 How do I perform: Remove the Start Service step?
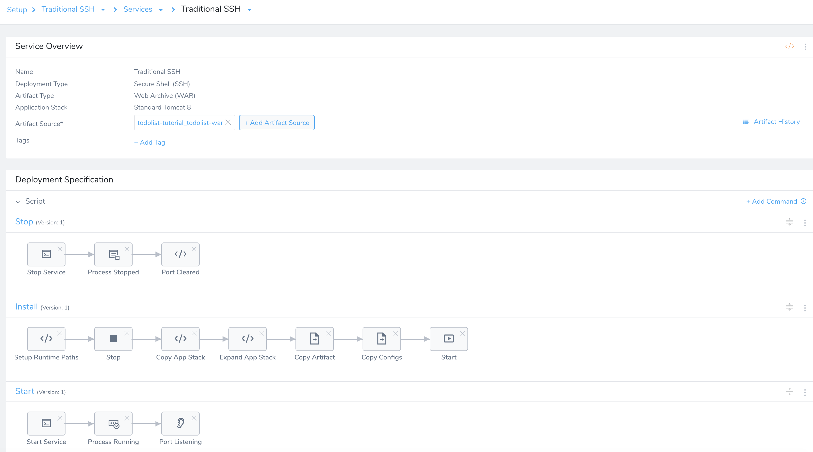(x=60, y=418)
